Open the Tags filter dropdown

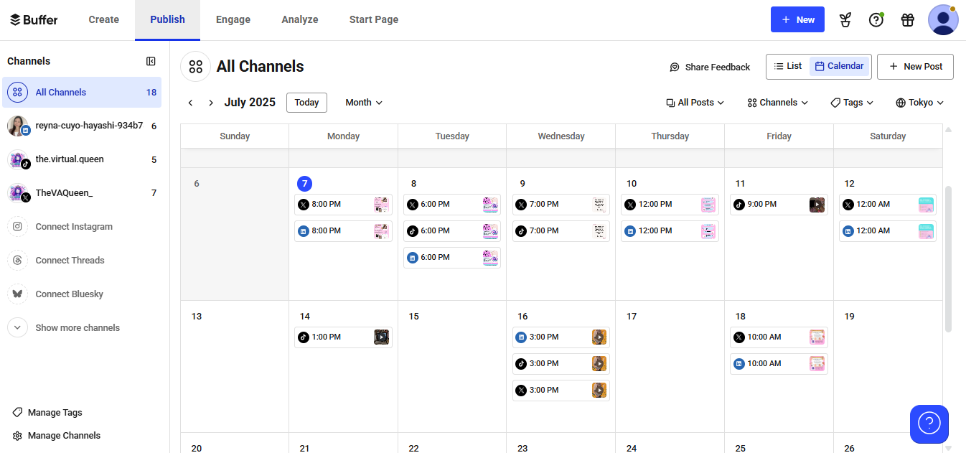852,103
